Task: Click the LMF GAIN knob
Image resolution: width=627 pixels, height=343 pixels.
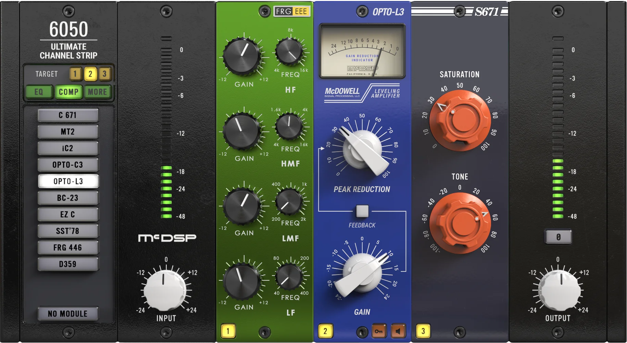Action: (242, 205)
